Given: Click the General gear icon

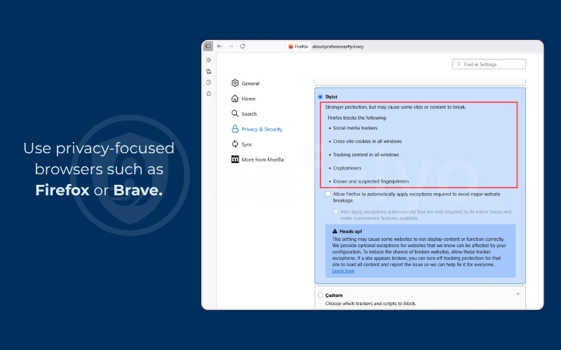Looking at the screenshot, I should pyautogui.click(x=235, y=83).
